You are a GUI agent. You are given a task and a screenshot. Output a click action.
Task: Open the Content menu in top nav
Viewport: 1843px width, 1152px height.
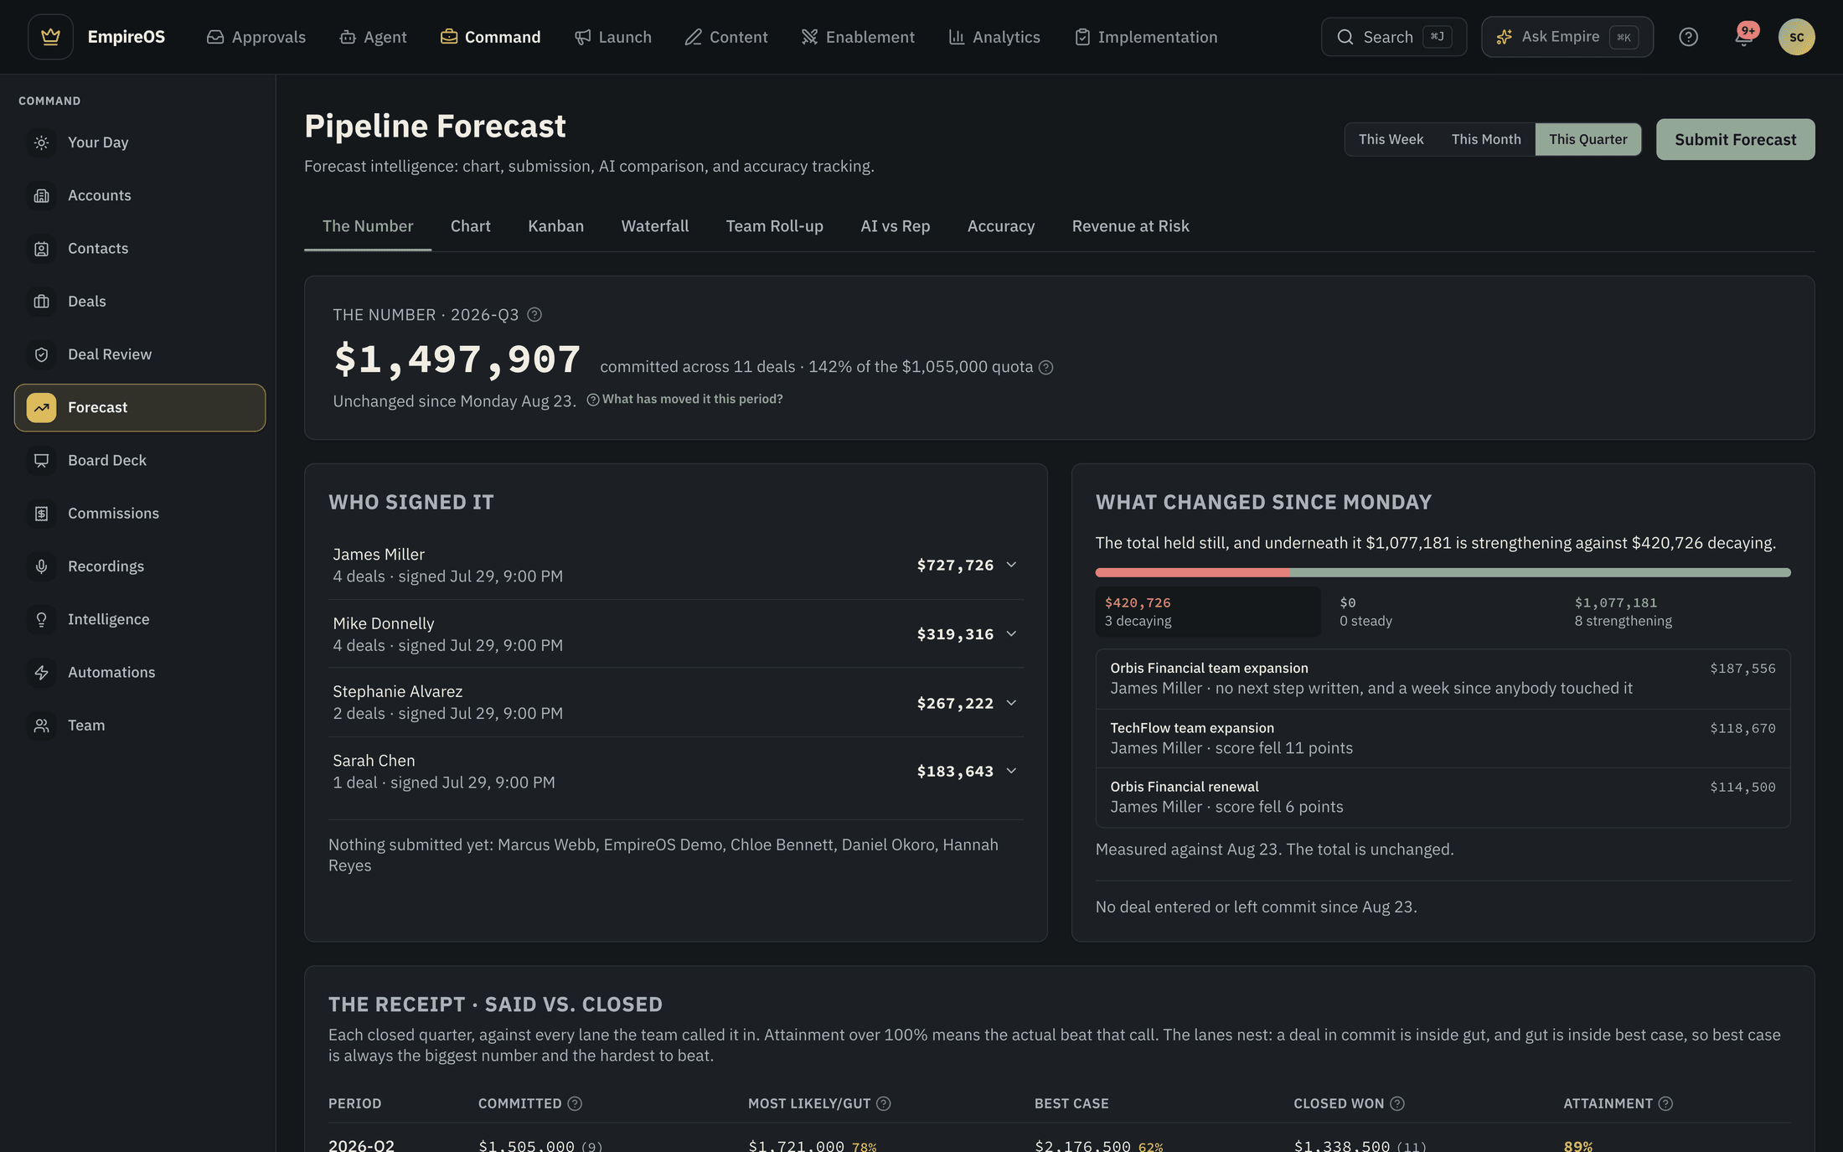[x=725, y=37]
